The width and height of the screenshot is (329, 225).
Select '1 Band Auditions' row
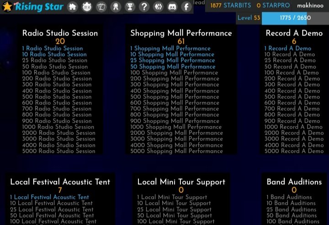pyautogui.click(x=289, y=197)
